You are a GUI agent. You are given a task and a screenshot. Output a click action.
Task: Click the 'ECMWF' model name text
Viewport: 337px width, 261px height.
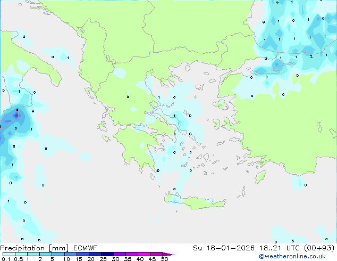[x=85, y=248]
